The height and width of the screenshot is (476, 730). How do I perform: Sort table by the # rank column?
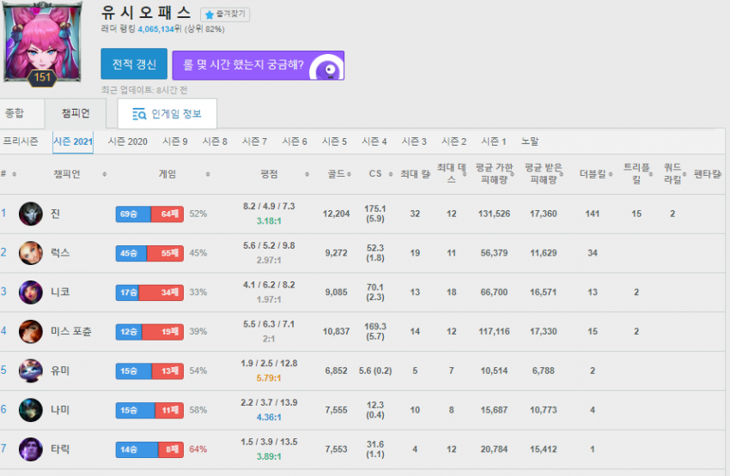(9, 174)
